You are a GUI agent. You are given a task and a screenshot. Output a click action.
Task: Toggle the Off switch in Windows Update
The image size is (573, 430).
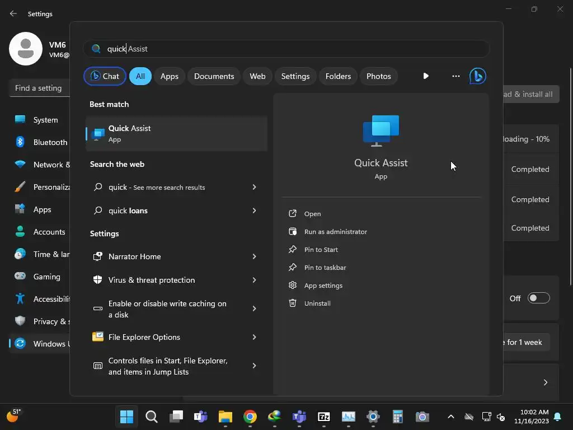coord(538,298)
